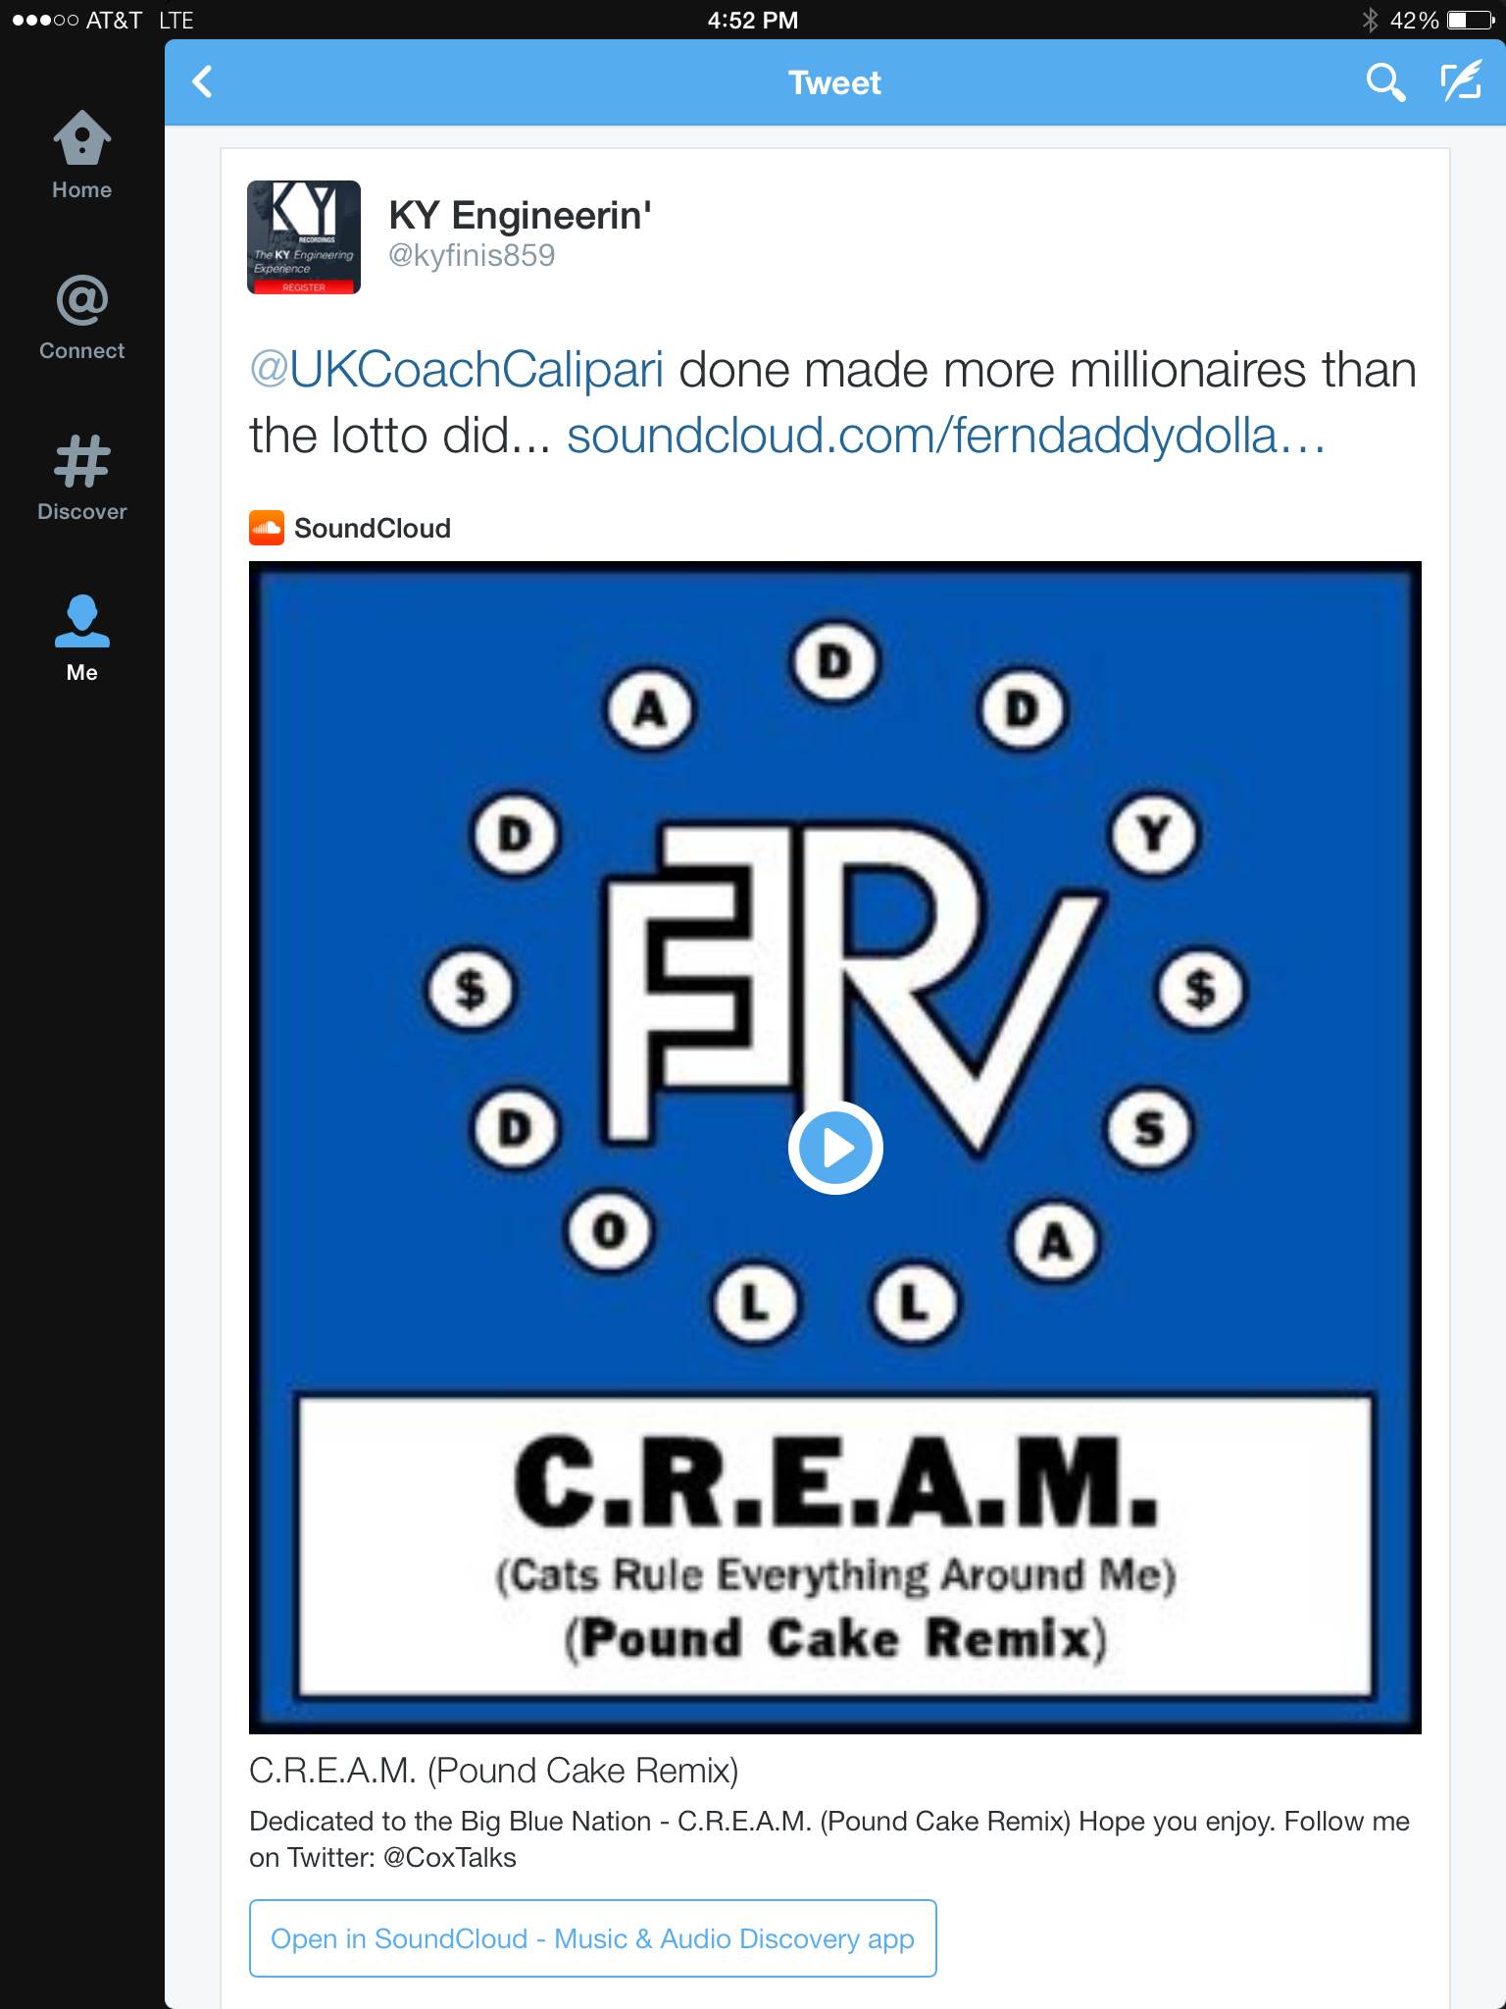Tap the C.R.E.A.M. (Pound Cake Remix) title
Screen dimensions: 1506x2009
(x=493, y=1771)
